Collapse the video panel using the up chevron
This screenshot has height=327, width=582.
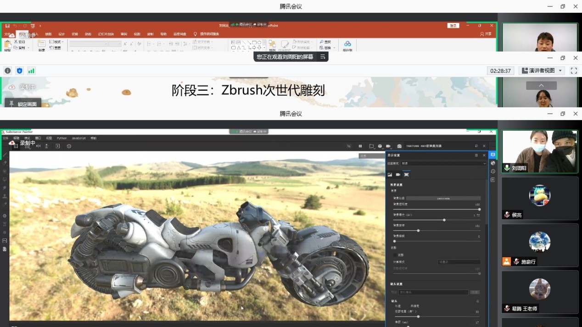[x=541, y=86]
